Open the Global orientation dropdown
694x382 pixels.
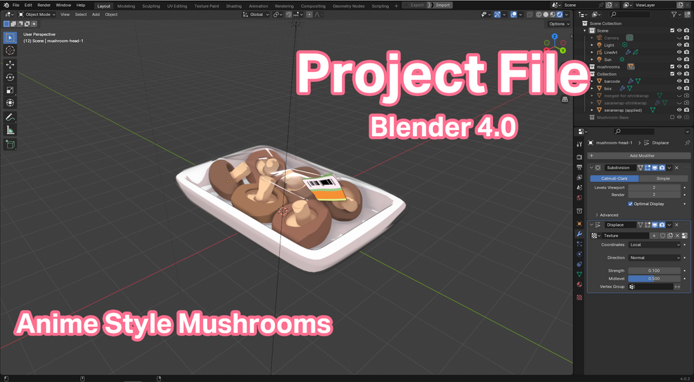(256, 15)
